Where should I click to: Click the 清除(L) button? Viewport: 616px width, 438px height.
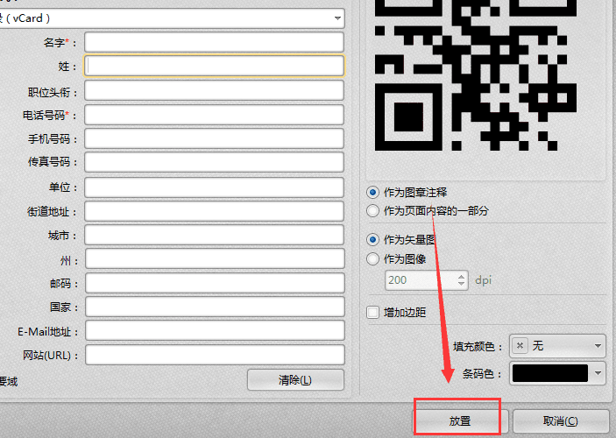[295, 380]
